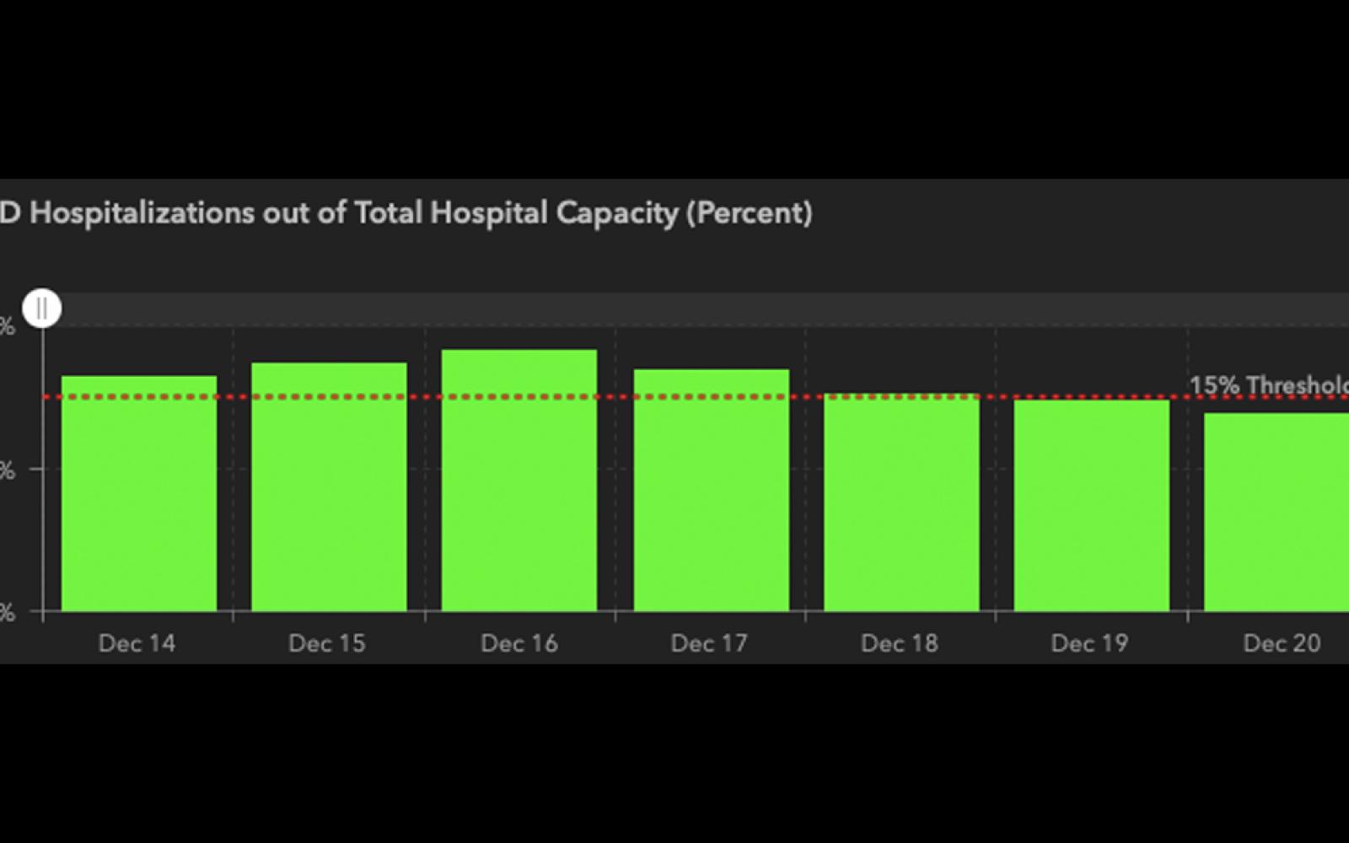This screenshot has height=843, width=1349.
Task: Click the Dec 16 axis label
Action: (x=519, y=643)
